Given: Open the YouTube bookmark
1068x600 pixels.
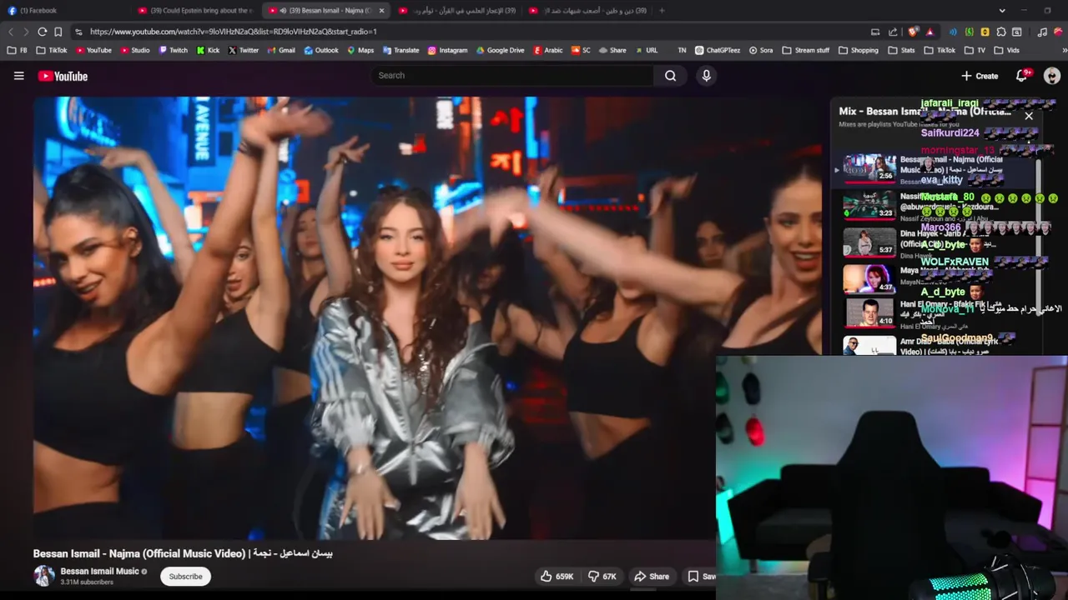Looking at the screenshot, I should coord(93,50).
